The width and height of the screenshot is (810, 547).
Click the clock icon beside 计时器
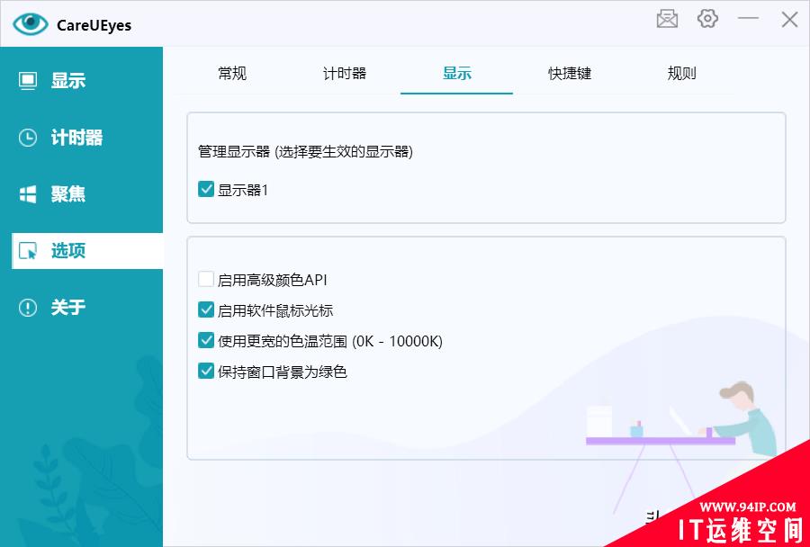27,138
